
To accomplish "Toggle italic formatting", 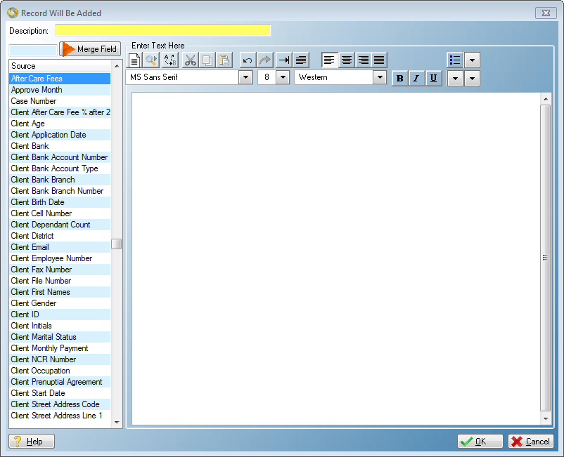I will [x=416, y=79].
